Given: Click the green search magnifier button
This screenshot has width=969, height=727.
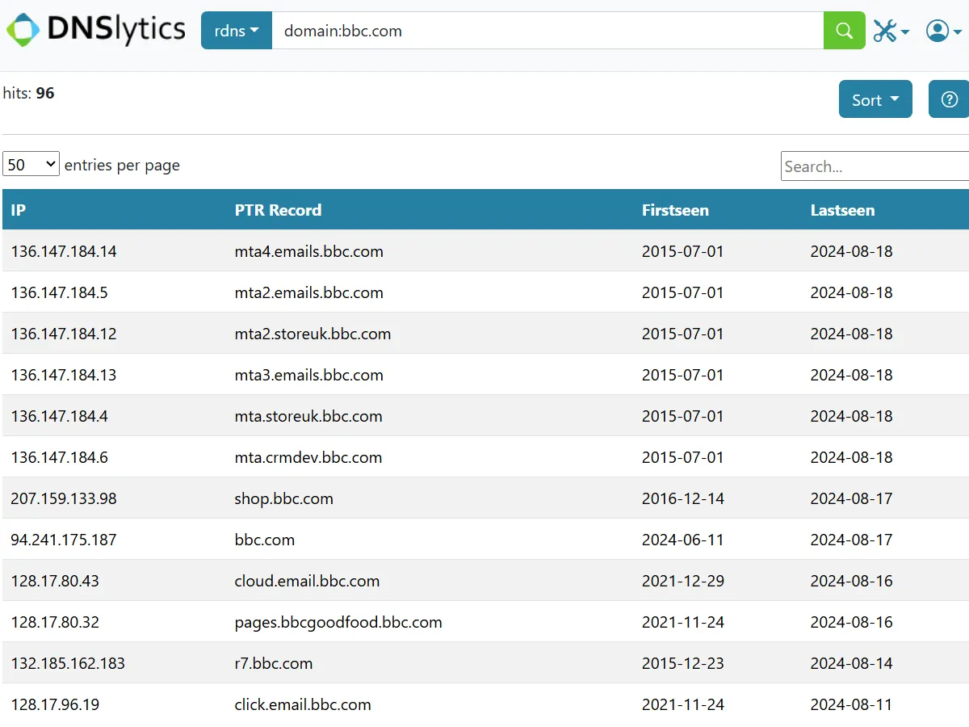Looking at the screenshot, I should coord(844,31).
